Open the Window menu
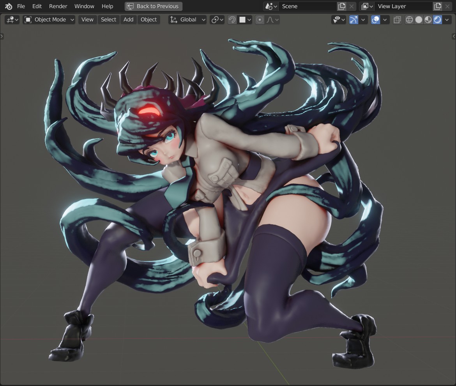The image size is (456, 386). pos(84,6)
